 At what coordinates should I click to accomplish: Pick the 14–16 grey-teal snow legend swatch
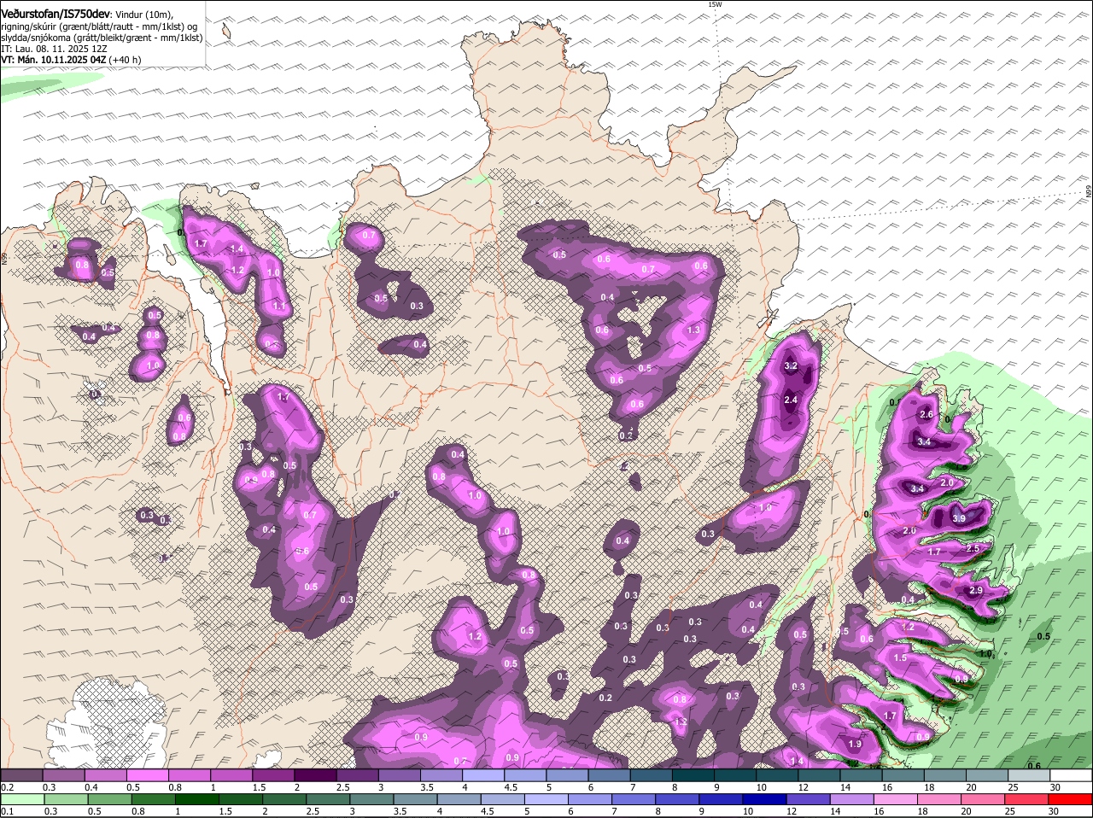[x=862, y=774]
